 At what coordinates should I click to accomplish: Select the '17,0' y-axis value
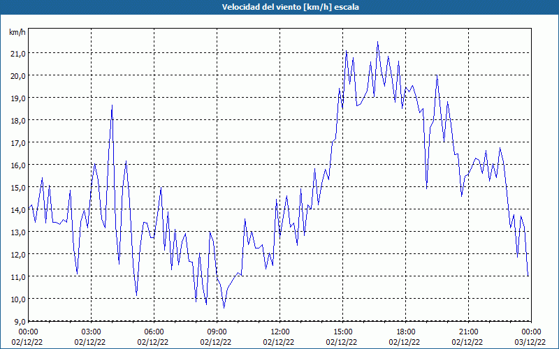[x=17, y=143]
